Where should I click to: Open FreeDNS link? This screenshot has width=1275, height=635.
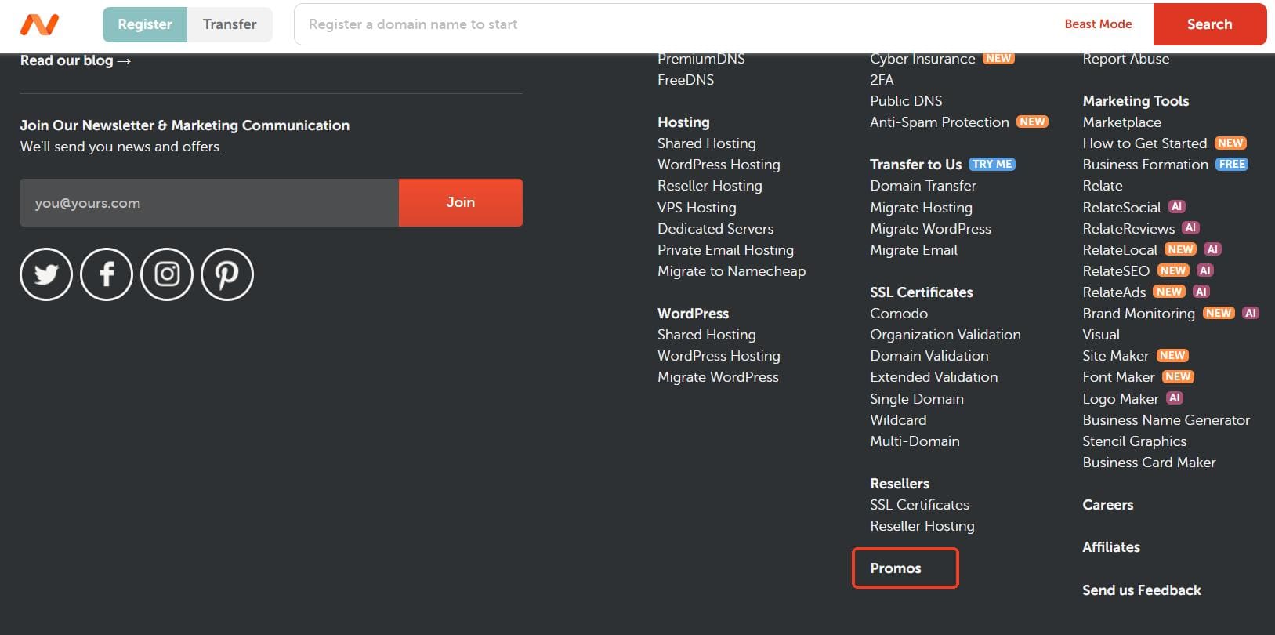point(686,80)
